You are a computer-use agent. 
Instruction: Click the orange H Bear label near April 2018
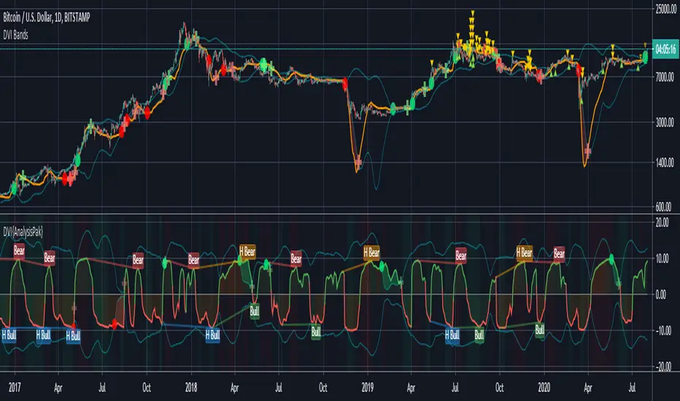coord(247,252)
